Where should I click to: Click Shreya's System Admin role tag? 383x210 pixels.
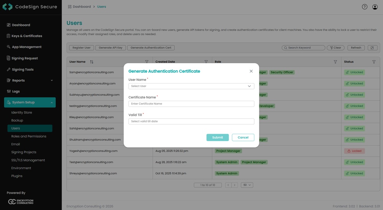coord(227,174)
